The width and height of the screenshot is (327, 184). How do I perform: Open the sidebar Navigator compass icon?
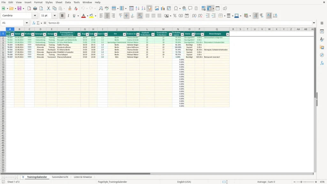(x=322, y=55)
